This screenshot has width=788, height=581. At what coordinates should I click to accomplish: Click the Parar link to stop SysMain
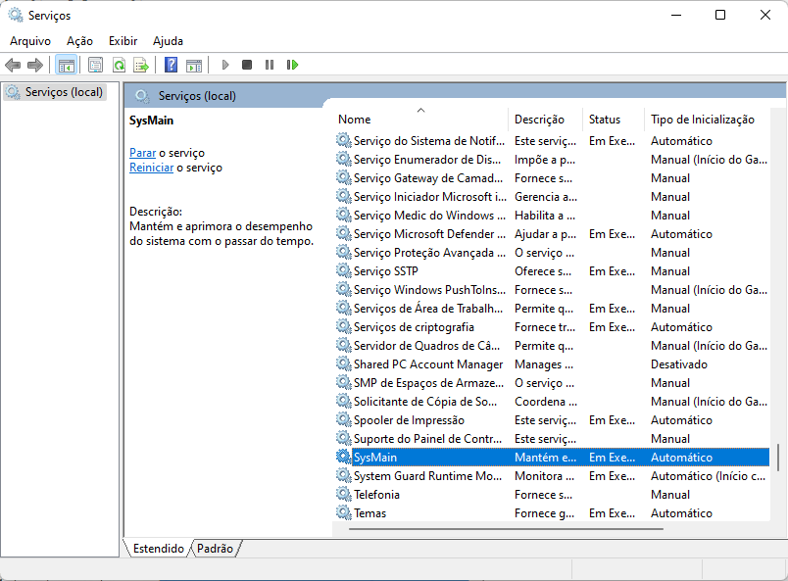coord(142,152)
